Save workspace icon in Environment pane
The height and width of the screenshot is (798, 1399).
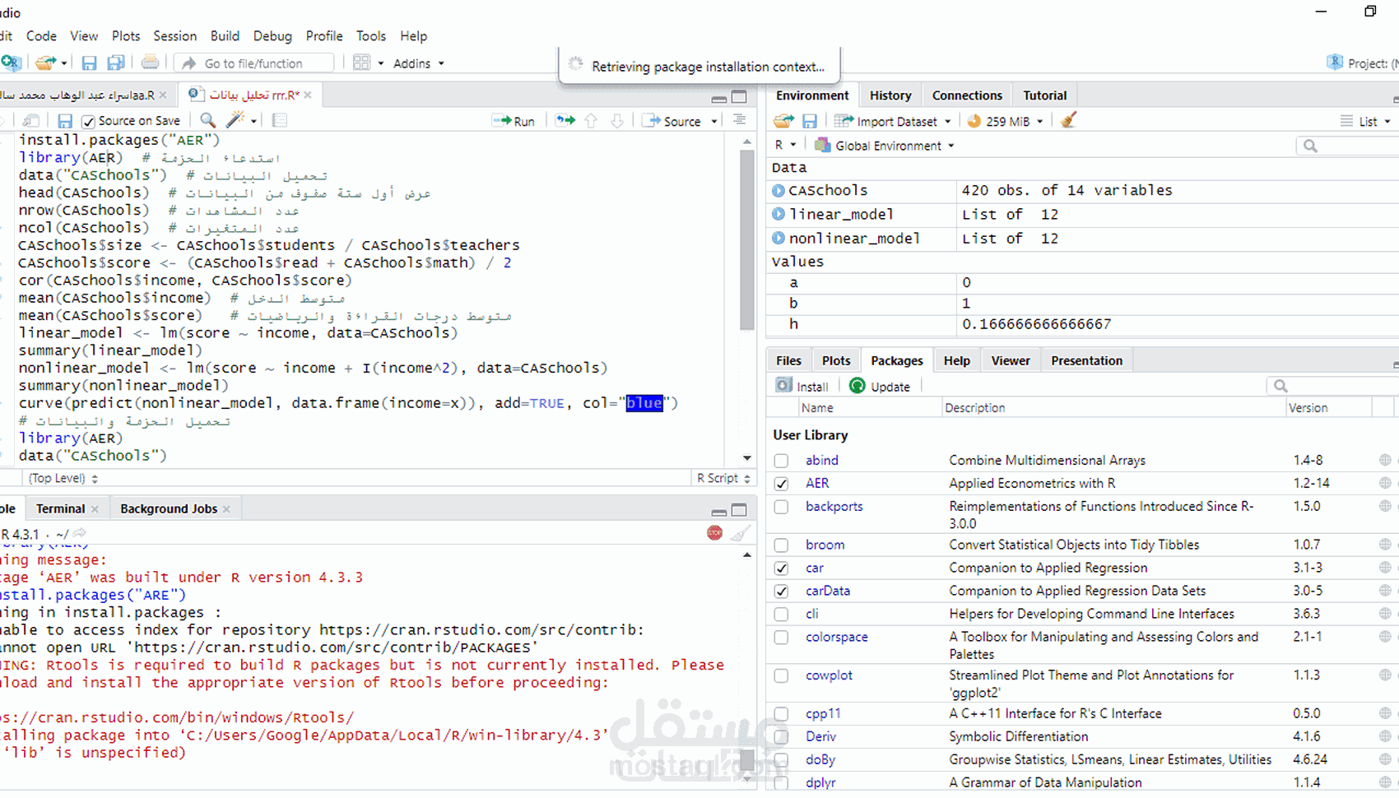point(810,121)
